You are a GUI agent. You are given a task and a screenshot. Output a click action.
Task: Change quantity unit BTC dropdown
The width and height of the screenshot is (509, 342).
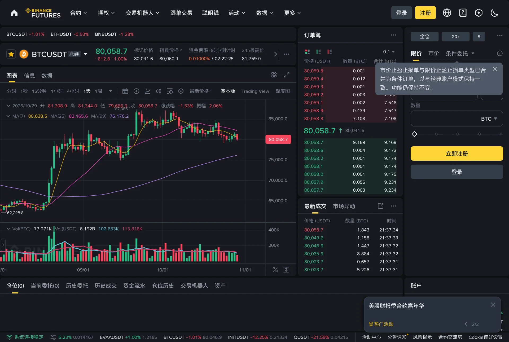pyautogui.click(x=489, y=119)
